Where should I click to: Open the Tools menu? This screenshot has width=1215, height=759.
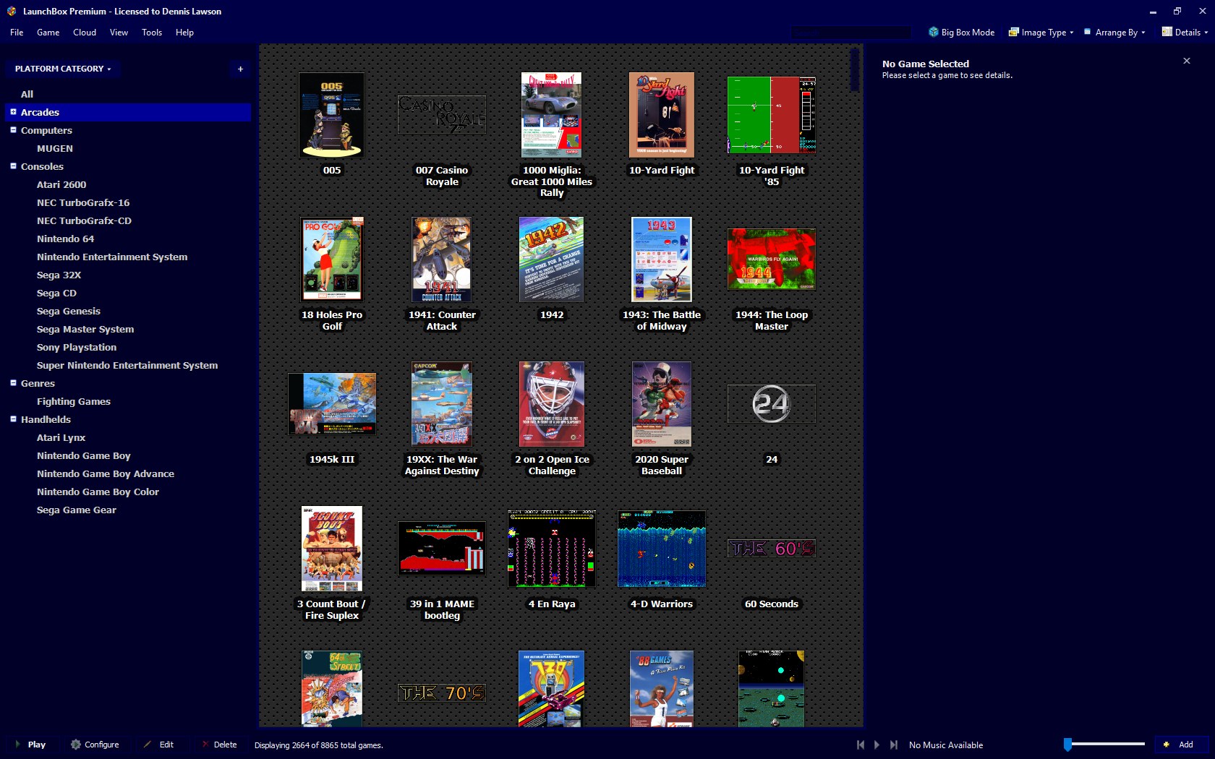[152, 33]
